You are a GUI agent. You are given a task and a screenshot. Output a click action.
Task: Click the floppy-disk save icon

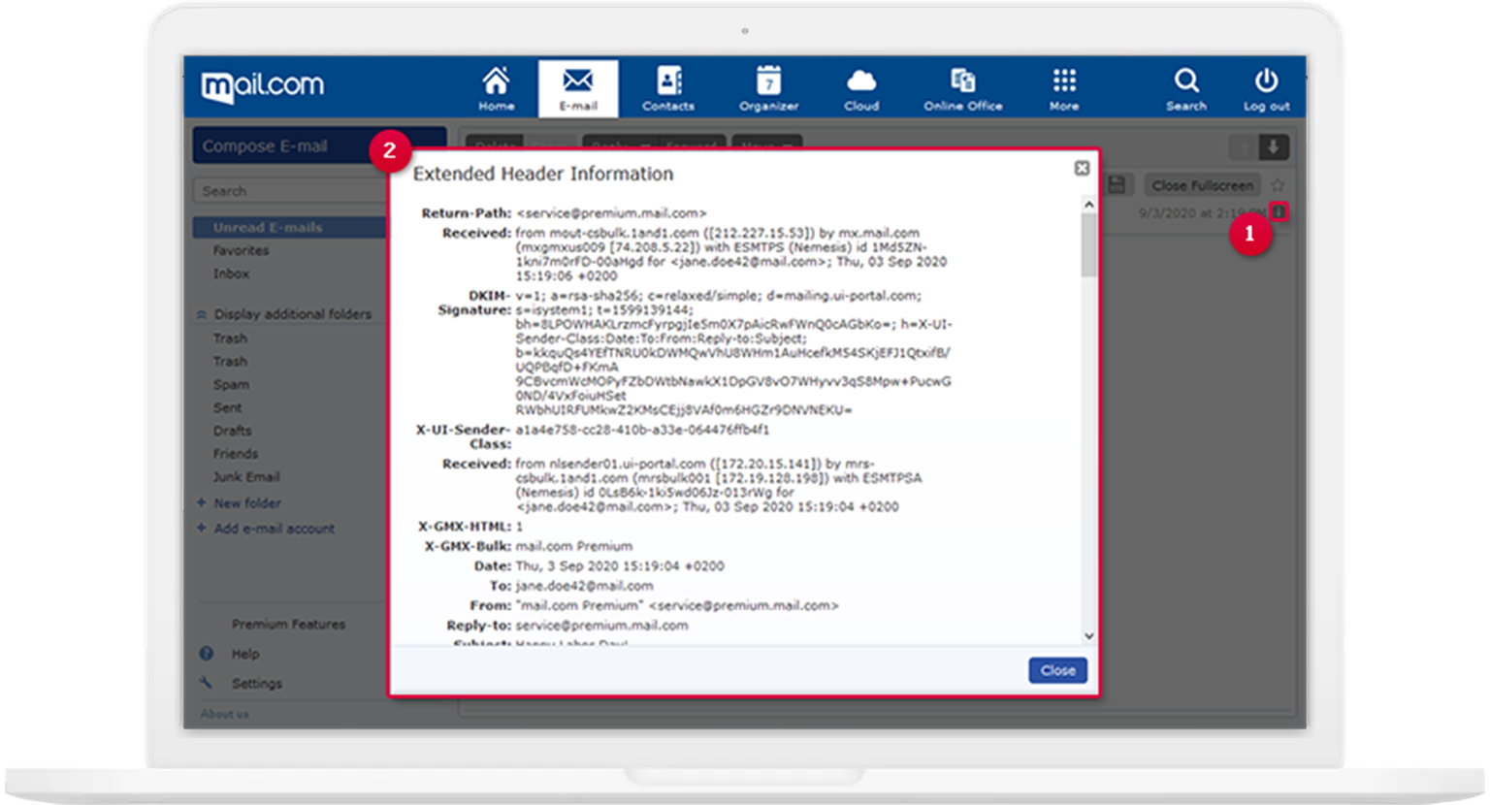[x=1117, y=184]
